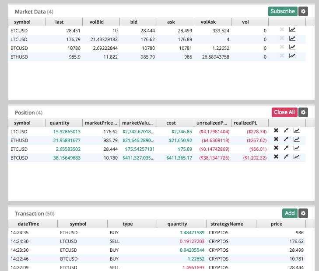The image size is (319, 271).
Task: Open Market Data panel settings gear
Action: coord(304,11)
